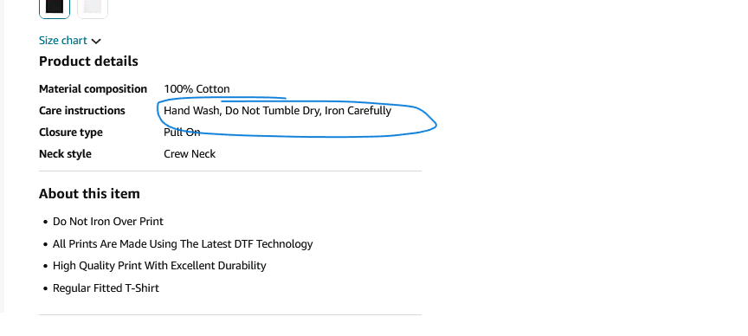Click the Closure type label
Screen dimensions: 748x336
(71, 132)
